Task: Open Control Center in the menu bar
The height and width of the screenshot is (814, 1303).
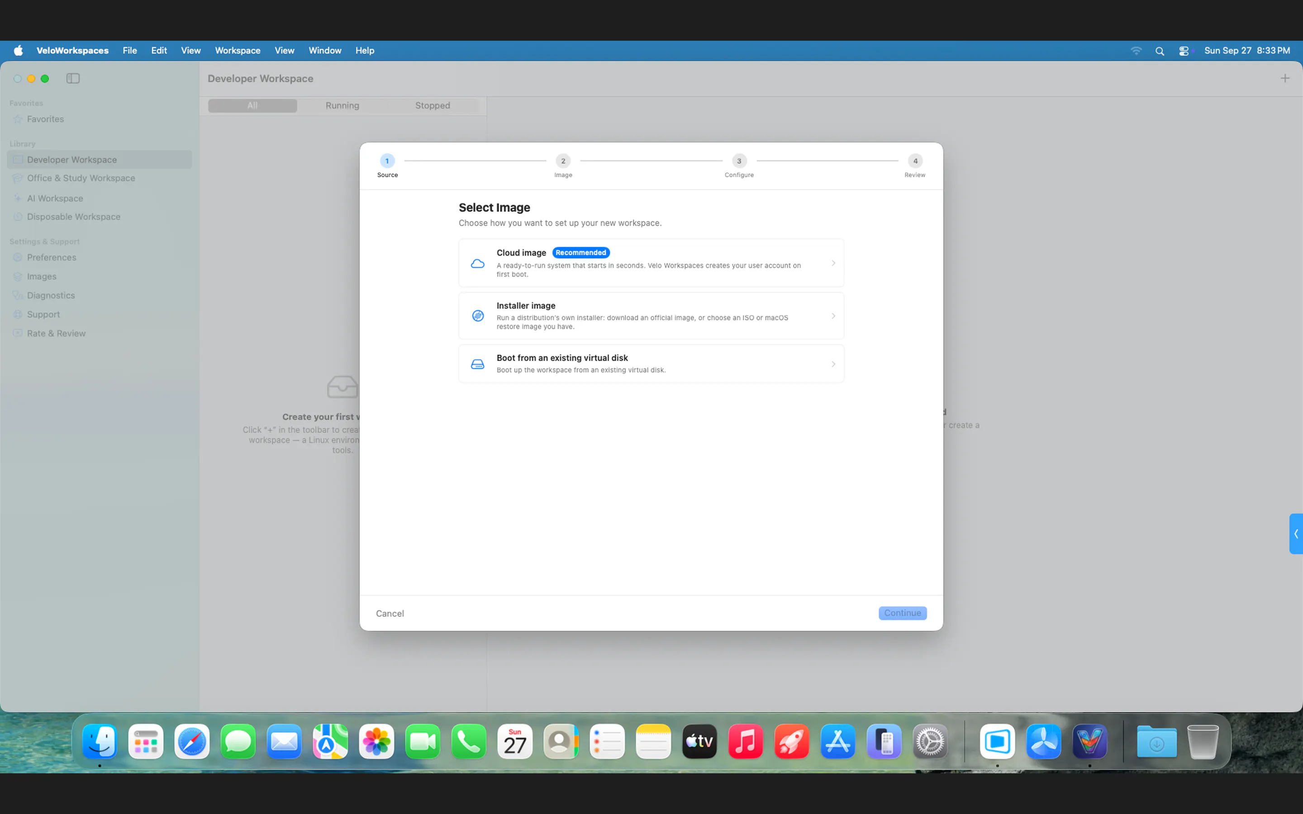Action: pyautogui.click(x=1184, y=51)
